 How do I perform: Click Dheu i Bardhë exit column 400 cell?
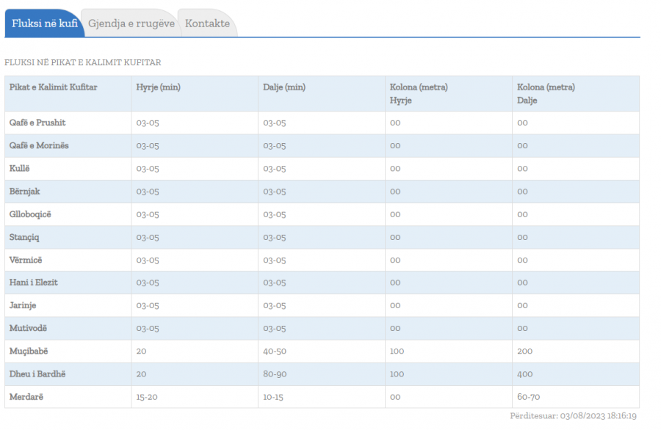point(575,374)
